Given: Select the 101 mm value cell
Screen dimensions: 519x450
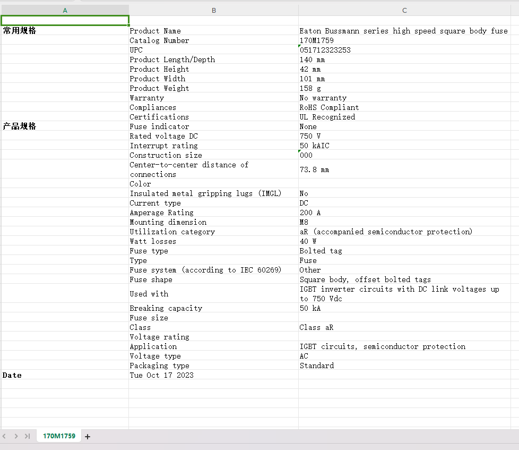Looking at the screenshot, I should [x=404, y=79].
